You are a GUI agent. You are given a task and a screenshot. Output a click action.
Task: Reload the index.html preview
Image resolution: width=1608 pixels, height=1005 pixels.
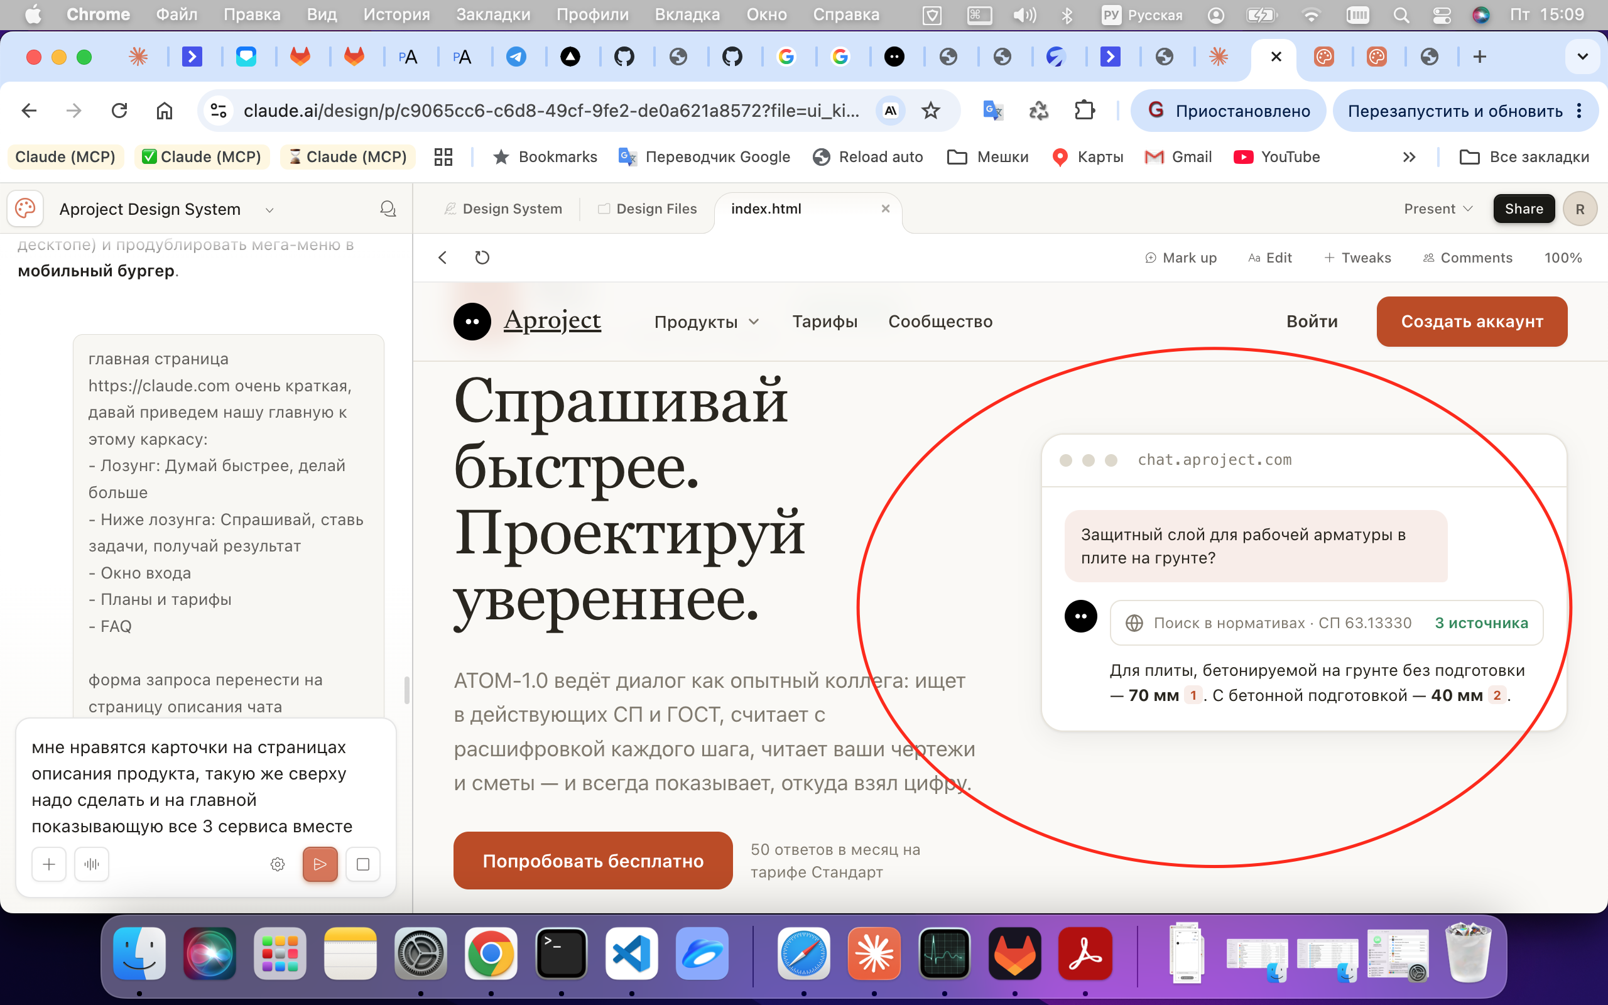(x=482, y=258)
